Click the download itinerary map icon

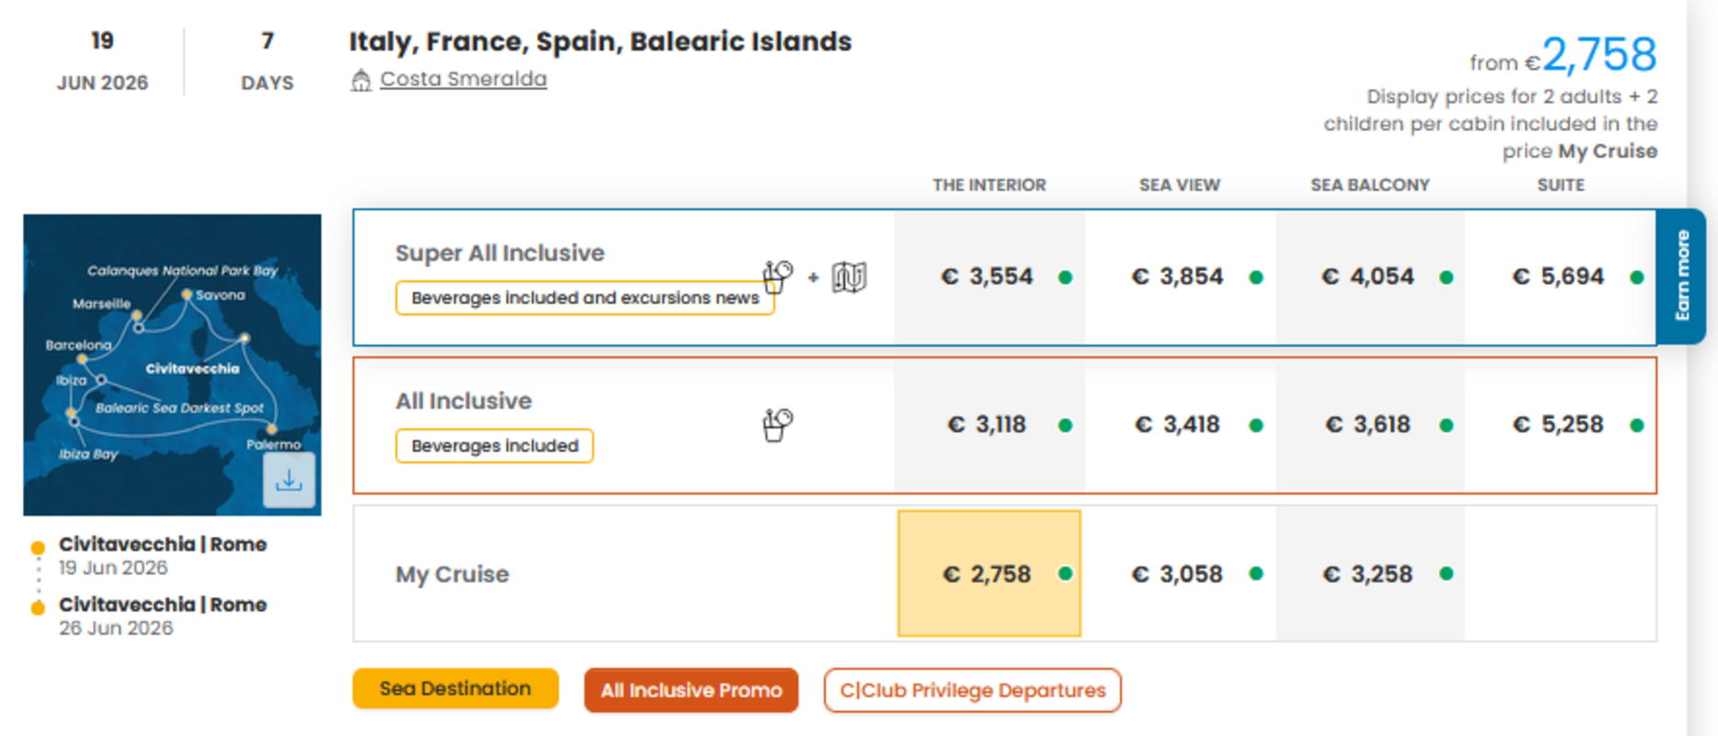(x=289, y=480)
